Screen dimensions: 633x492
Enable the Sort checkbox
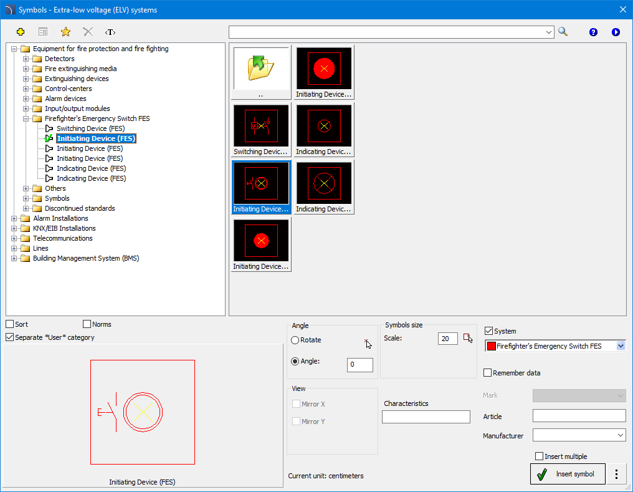coord(10,324)
